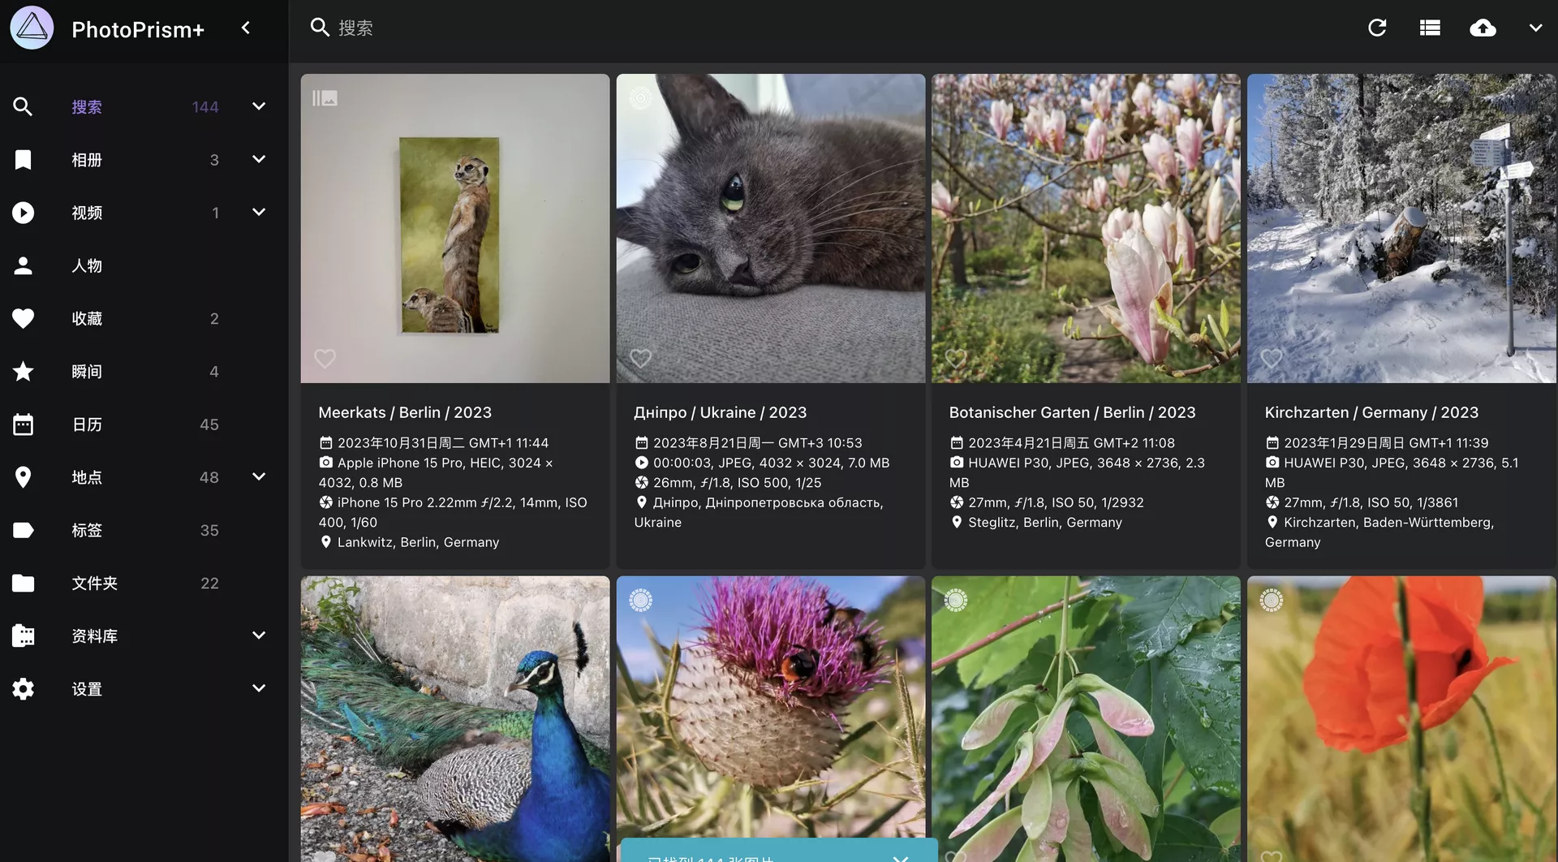This screenshot has width=1558, height=862.
Task: Click the PhotoPrism+ logo icon
Action: click(32, 28)
